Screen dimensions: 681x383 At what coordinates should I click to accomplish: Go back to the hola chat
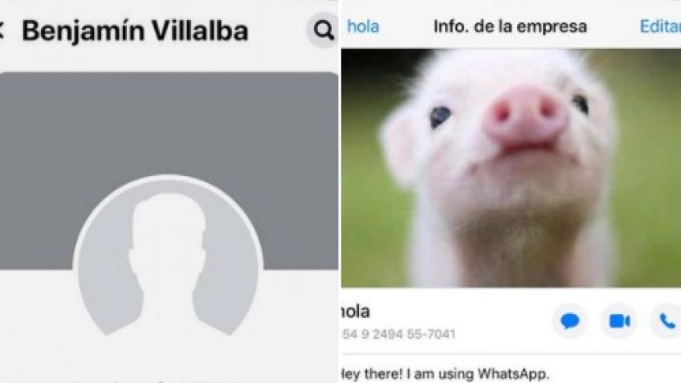pos(363,26)
